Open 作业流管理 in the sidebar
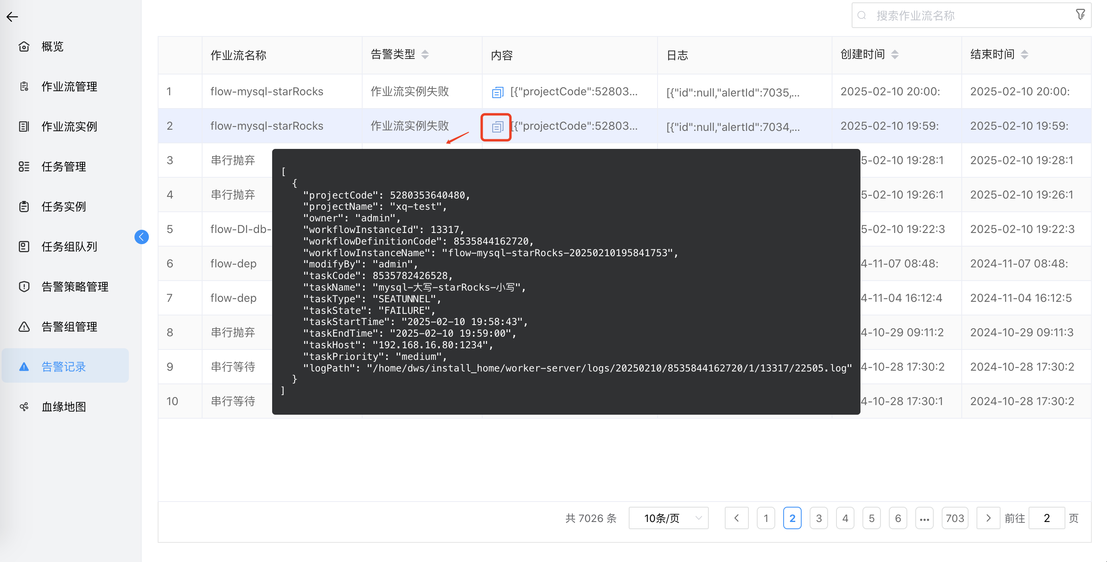Screen dimensions: 1107x562 69,86
